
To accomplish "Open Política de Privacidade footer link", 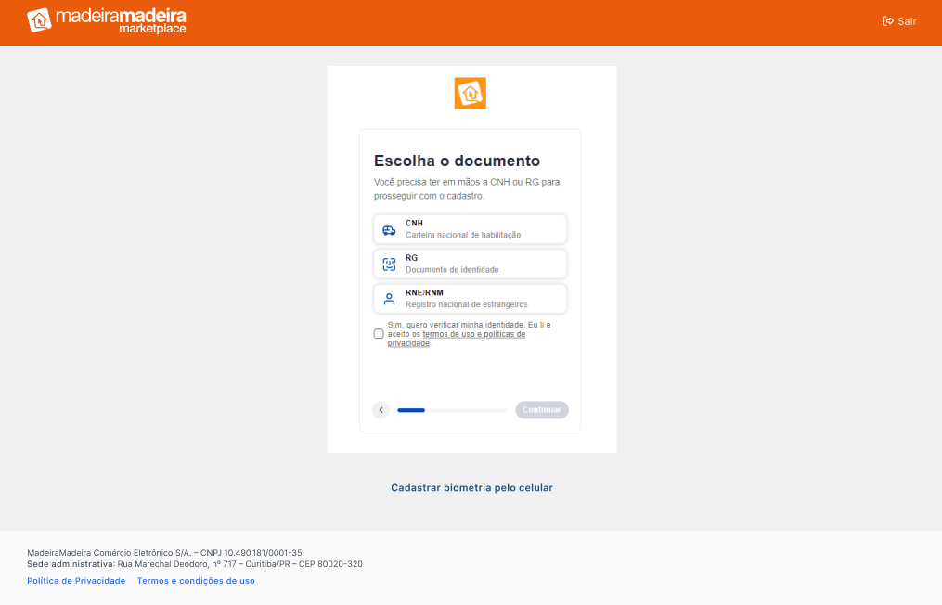I will 76,581.
